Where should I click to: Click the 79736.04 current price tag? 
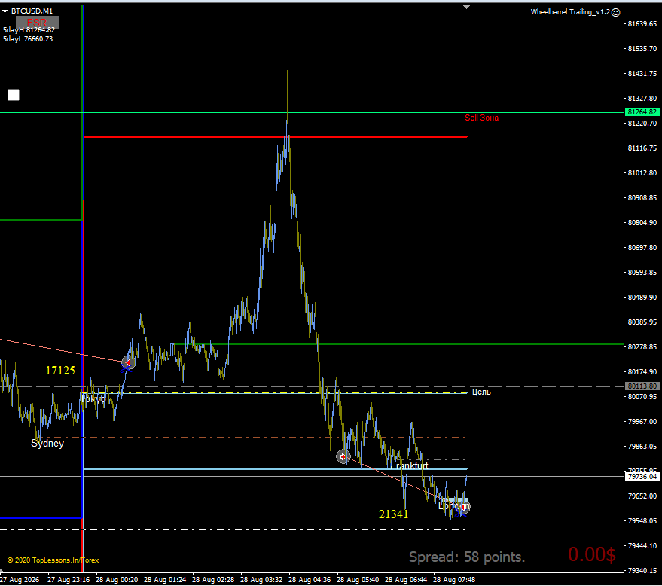tap(642, 476)
